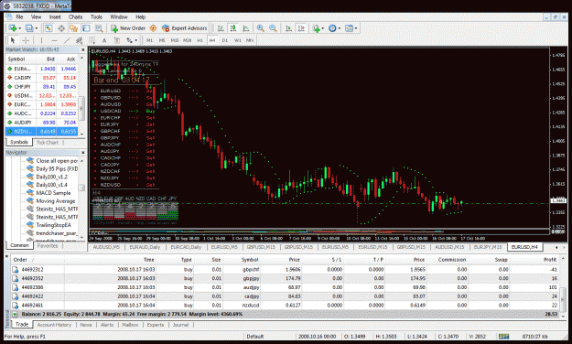This screenshot has width=572, height=344.
Task: Draw a horizontal line tool
Action: tap(54, 40)
